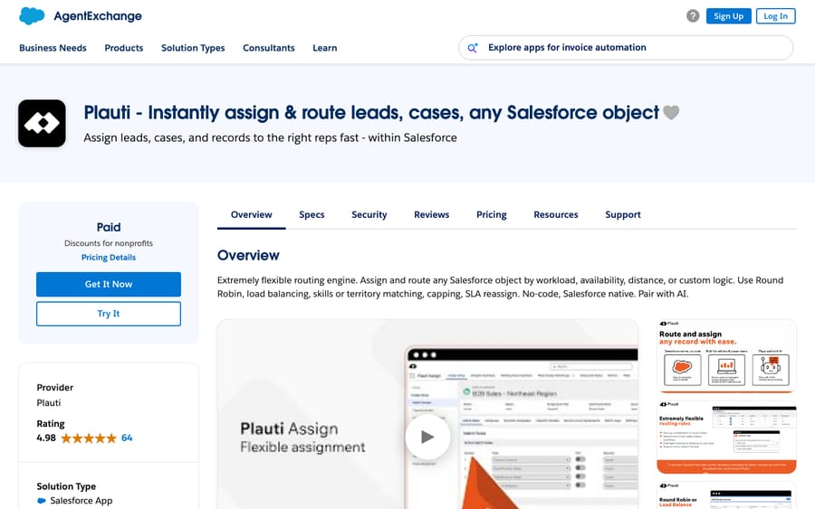Switch to the Specs tab
Viewport: 815px width, 509px height.
coord(312,215)
